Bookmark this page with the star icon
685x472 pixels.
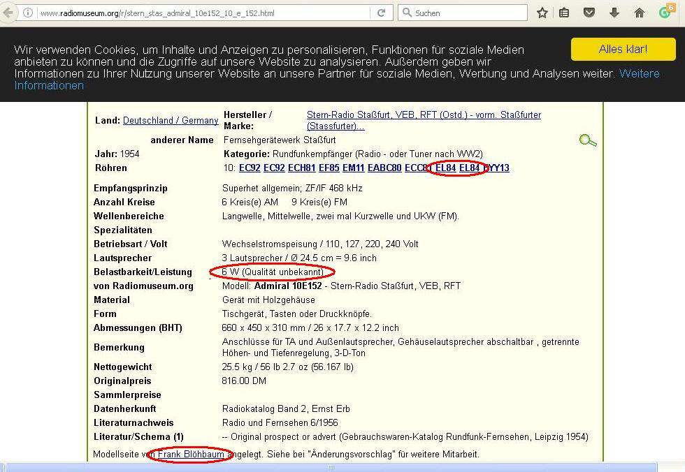point(542,13)
